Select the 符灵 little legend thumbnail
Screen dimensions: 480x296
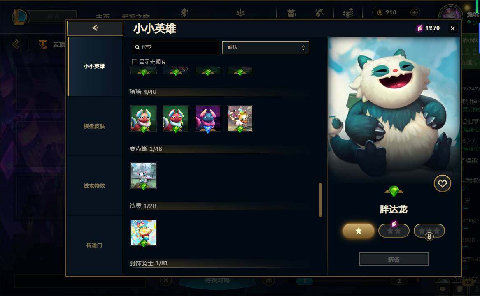pyautogui.click(x=144, y=233)
